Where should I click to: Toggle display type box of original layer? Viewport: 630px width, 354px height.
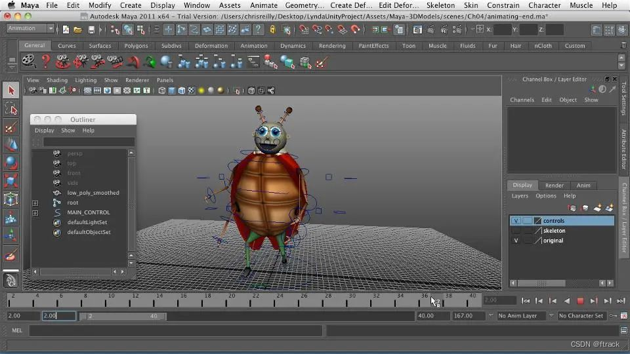click(527, 241)
